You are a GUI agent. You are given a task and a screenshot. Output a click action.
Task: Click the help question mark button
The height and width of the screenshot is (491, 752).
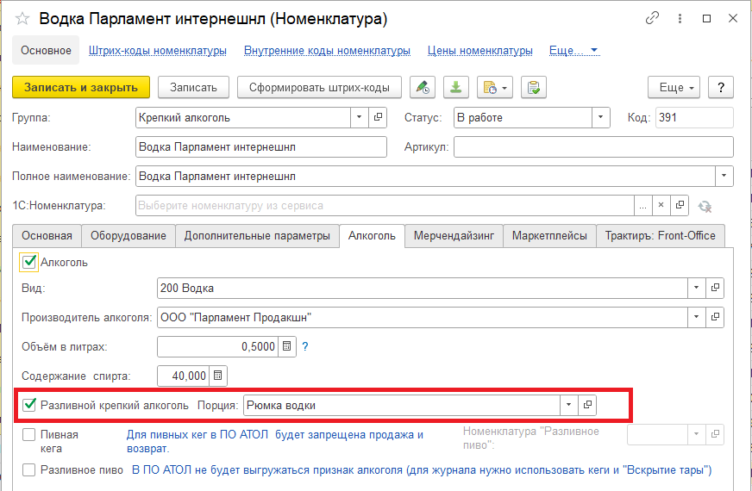coord(720,87)
